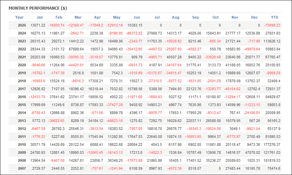Viewport: 292px width, 175px height.
Task: Select the Jan column header
Action: pyautogui.click(x=40, y=17)
